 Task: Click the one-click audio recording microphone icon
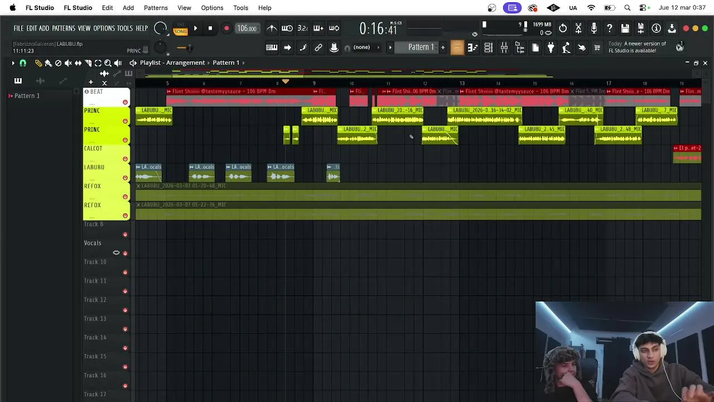click(594, 28)
